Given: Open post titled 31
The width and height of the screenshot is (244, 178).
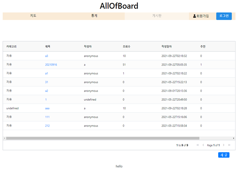Looking at the screenshot, I should click(46, 82).
